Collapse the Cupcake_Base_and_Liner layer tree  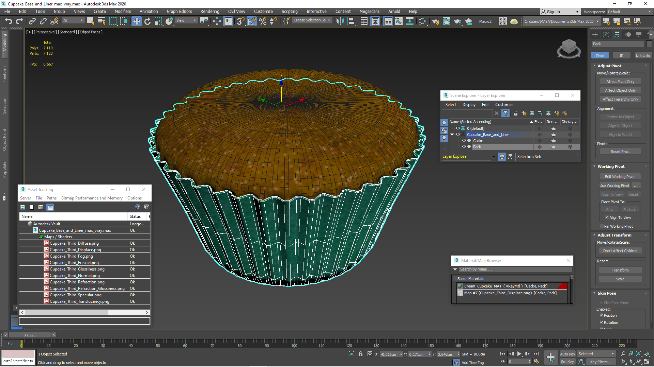tap(452, 135)
